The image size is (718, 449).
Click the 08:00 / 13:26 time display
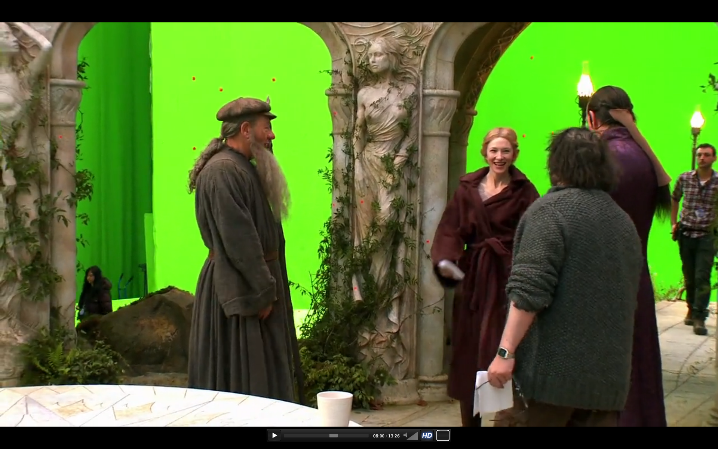coord(386,436)
